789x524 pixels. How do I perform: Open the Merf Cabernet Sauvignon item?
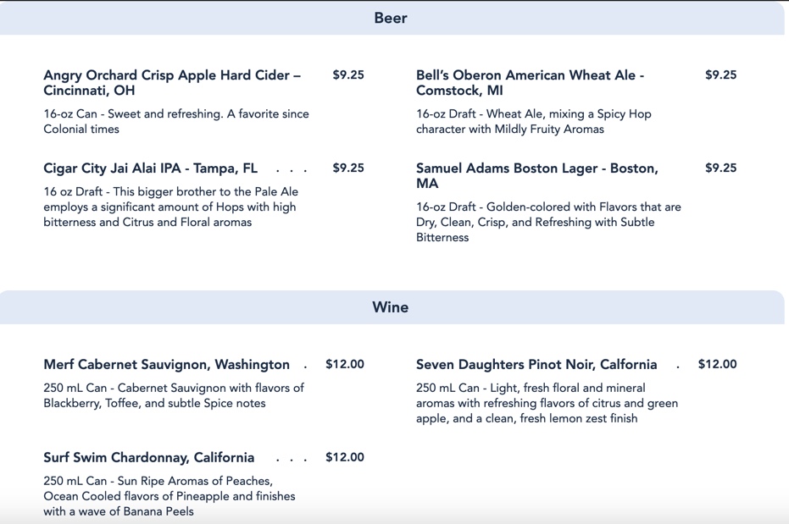pos(167,365)
